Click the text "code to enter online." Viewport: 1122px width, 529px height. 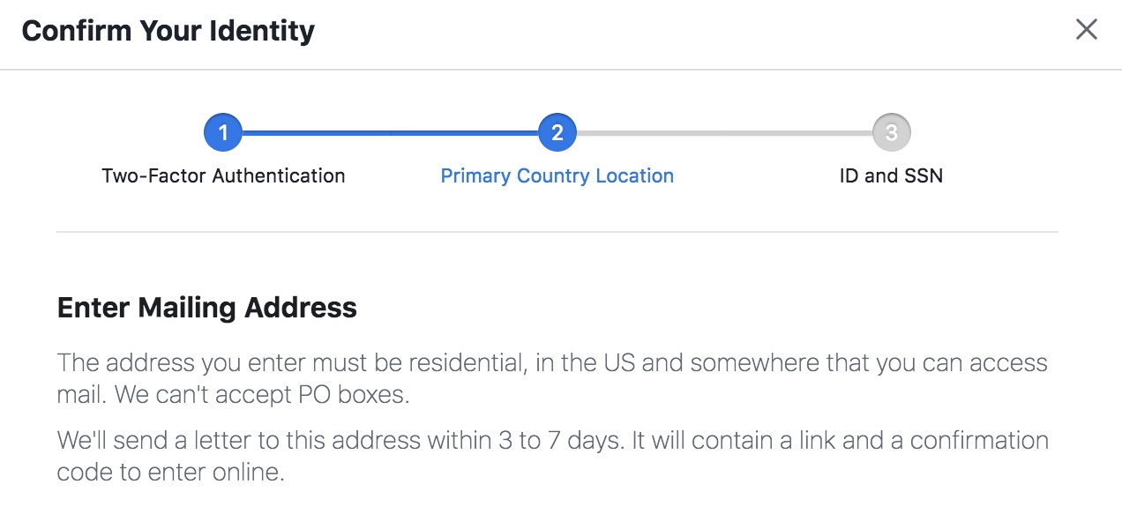pos(170,472)
